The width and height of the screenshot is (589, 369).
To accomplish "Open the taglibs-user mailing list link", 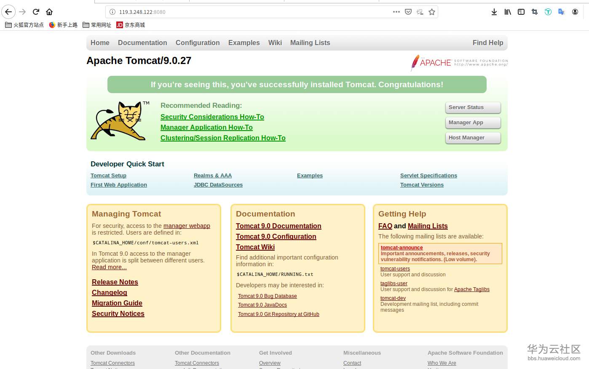I will point(394,283).
